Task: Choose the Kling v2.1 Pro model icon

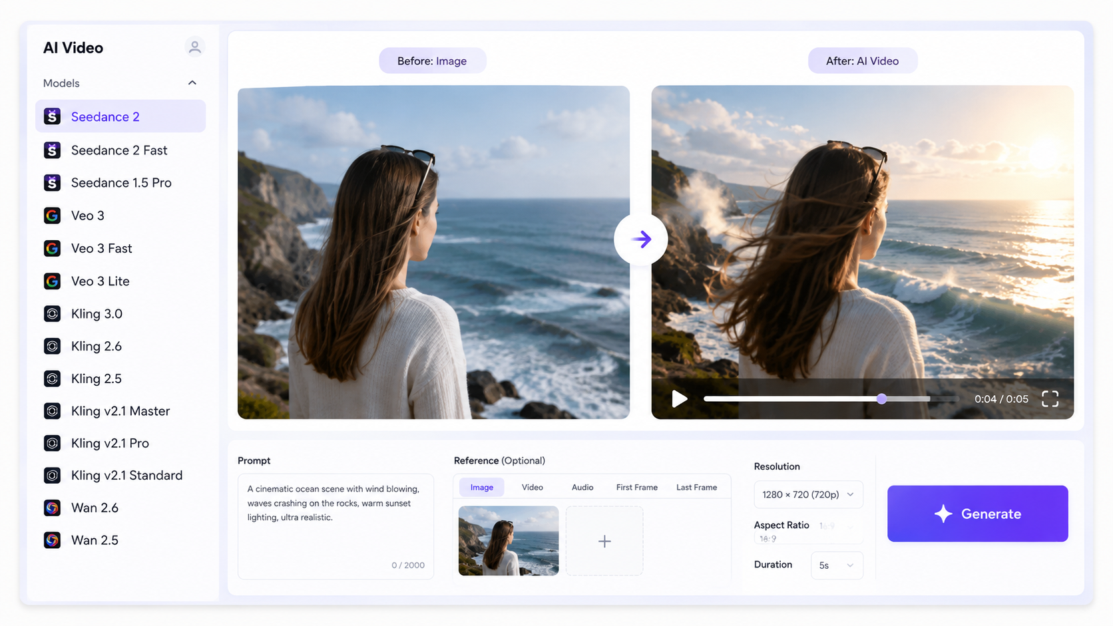Action: [x=52, y=443]
